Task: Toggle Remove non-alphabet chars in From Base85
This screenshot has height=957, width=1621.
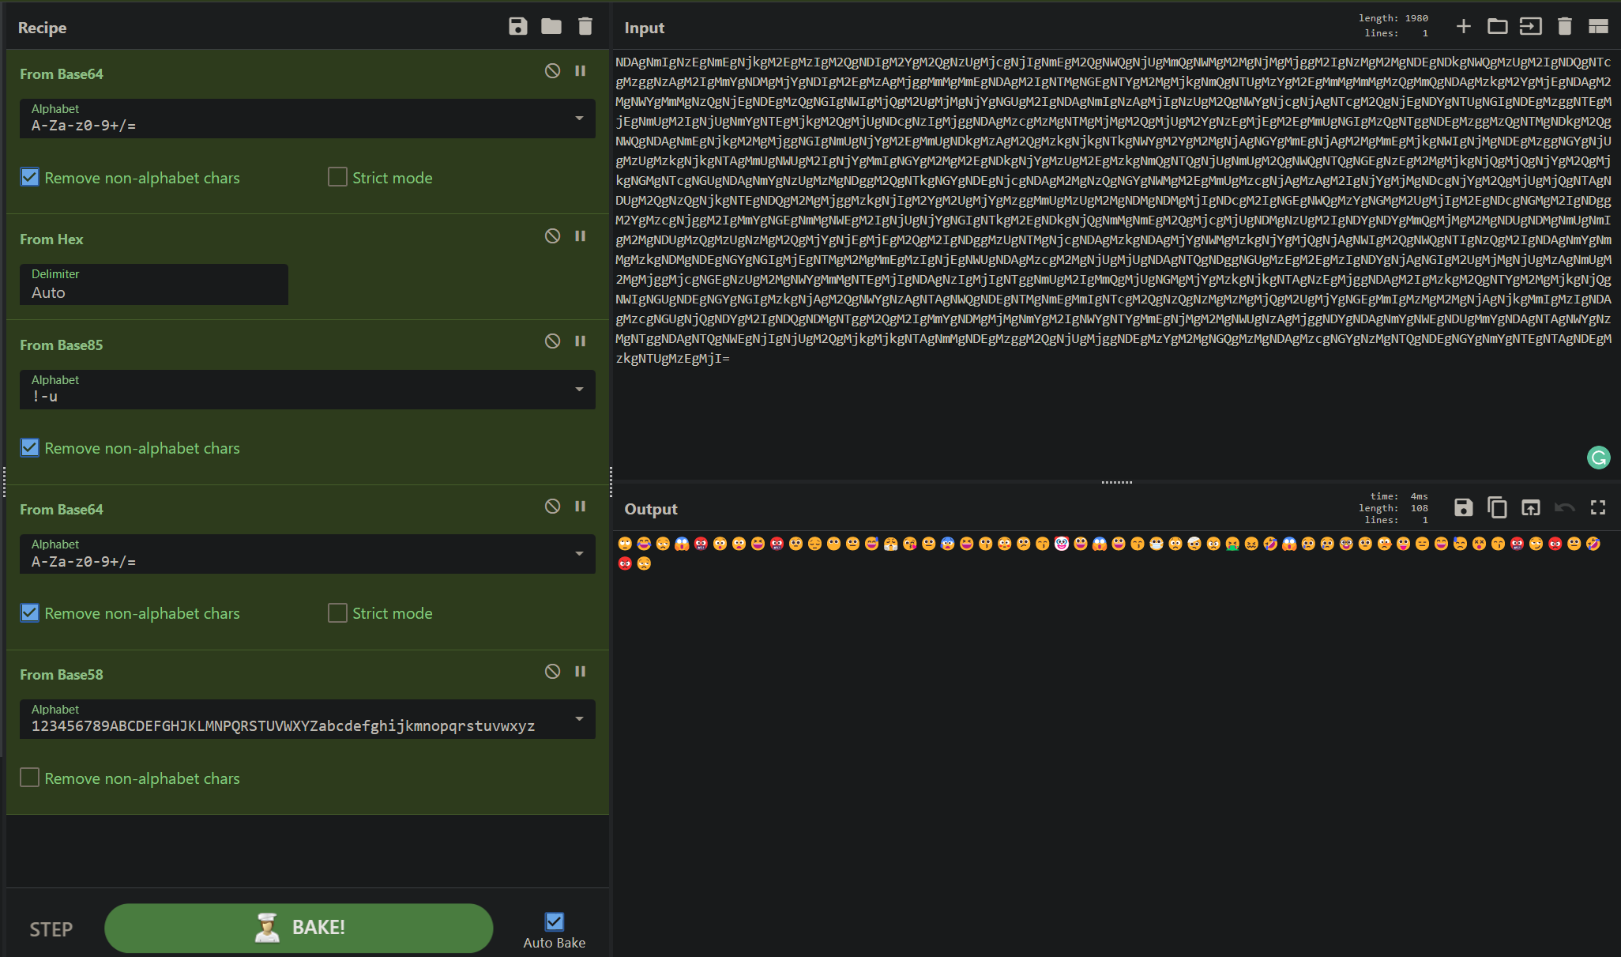Action: coord(31,446)
